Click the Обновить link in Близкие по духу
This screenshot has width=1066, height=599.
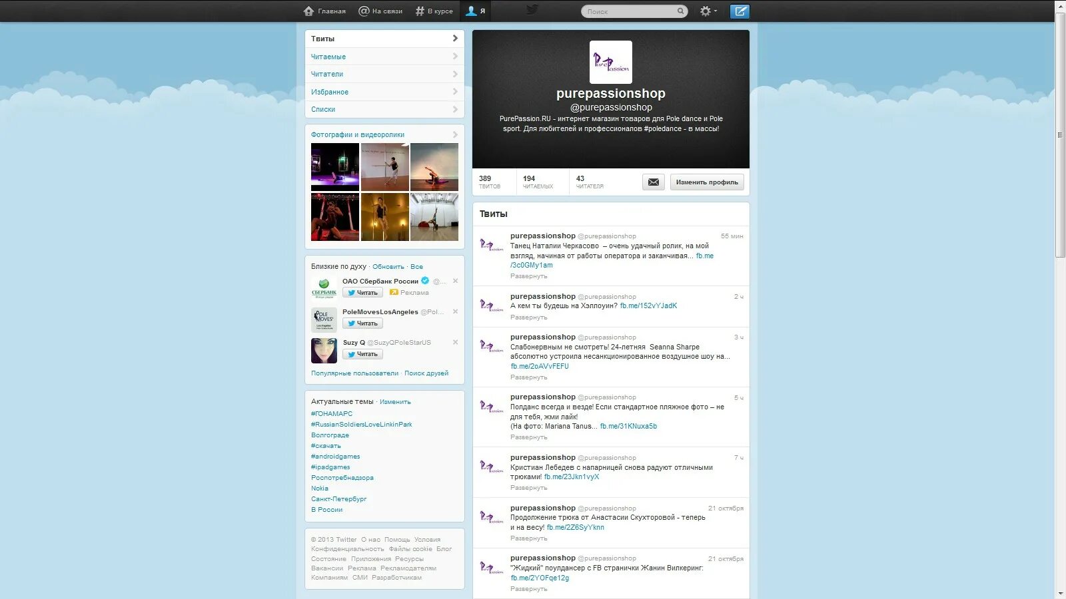pos(388,267)
